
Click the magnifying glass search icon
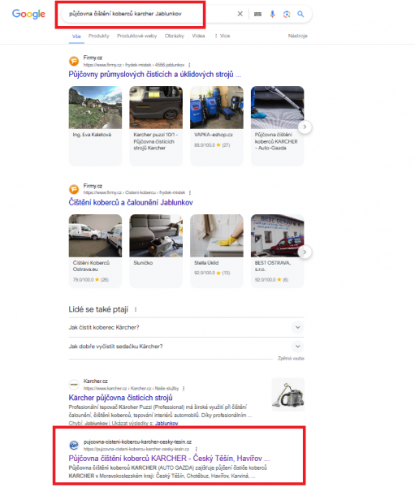pyautogui.click(x=300, y=14)
